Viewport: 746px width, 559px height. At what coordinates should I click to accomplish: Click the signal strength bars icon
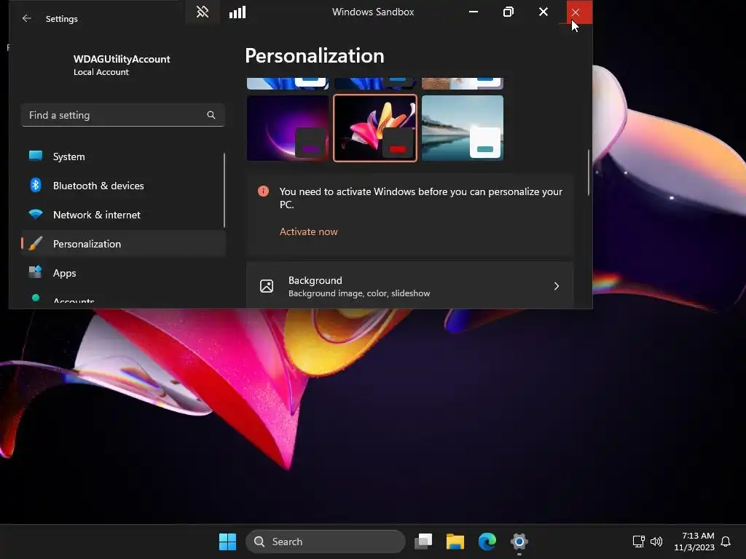[x=237, y=12]
